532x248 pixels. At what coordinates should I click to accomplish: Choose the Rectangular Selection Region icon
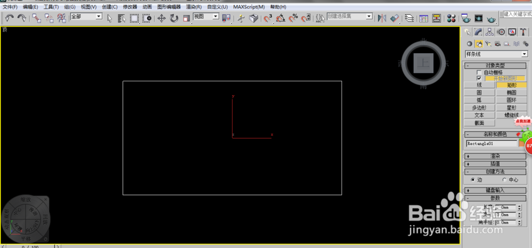point(135,18)
